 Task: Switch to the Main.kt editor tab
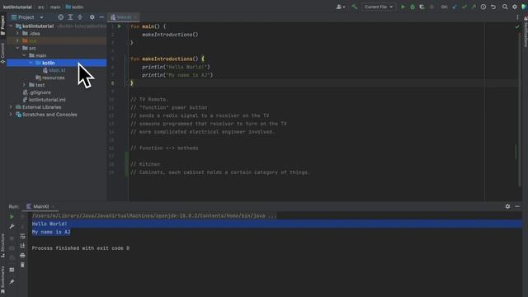coord(123,17)
